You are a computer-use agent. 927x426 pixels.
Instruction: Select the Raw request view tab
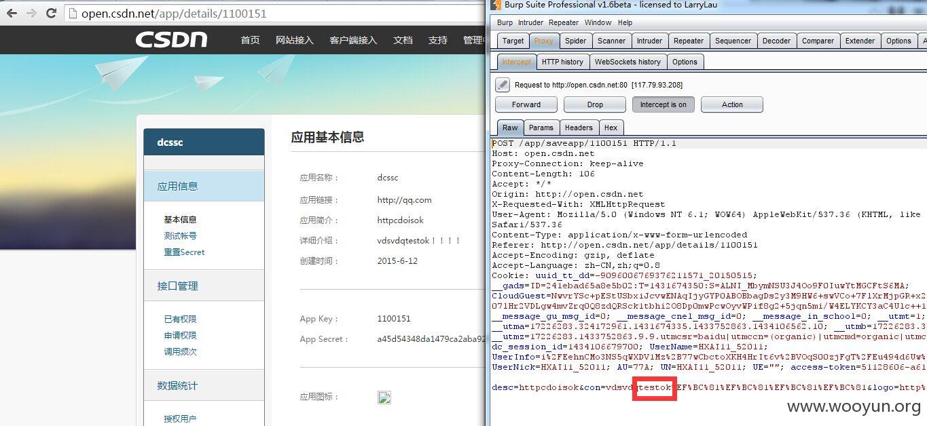(510, 128)
